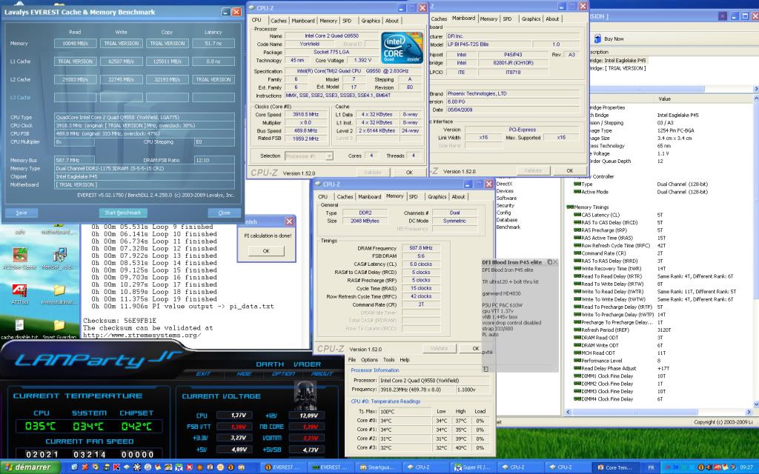Viewport: 759px width, 474px height.
Task: Click the EVEREST horizontal scrollbar
Action: pyautogui.click(x=659, y=412)
